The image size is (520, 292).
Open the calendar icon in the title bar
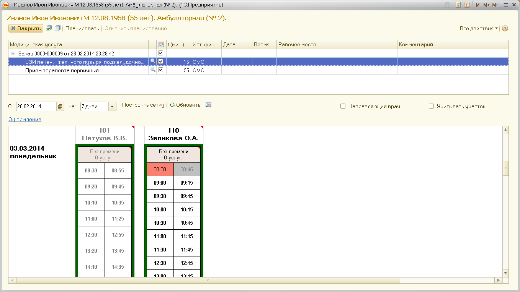click(x=467, y=5)
